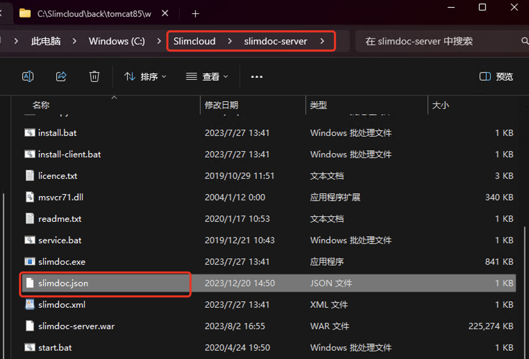This screenshot has width=529, height=359.
Task: Maximize the File Explorer window
Action: click(482, 7)
